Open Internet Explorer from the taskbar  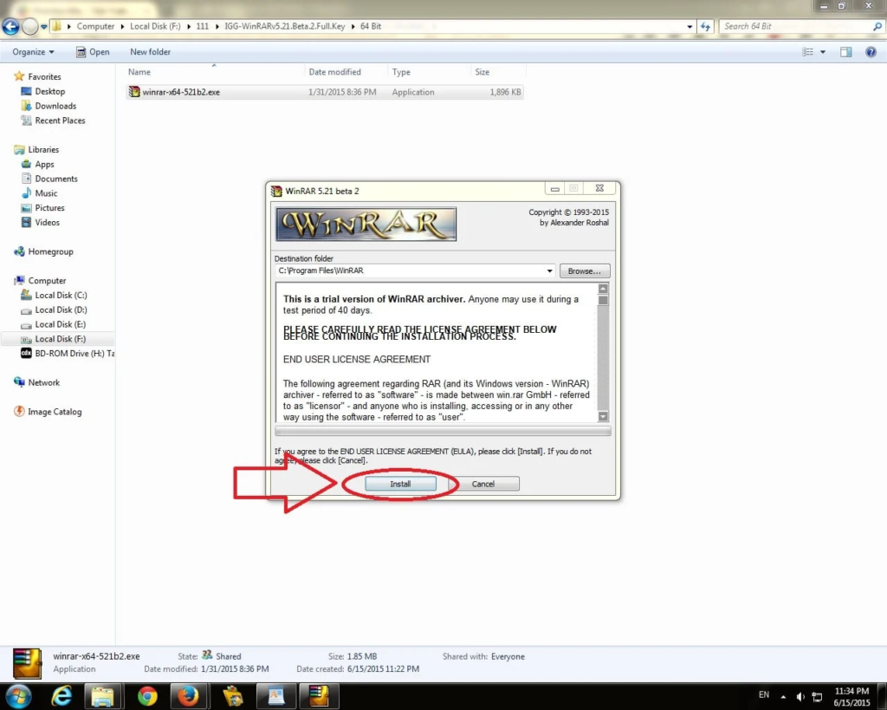[x=62, y=695]
